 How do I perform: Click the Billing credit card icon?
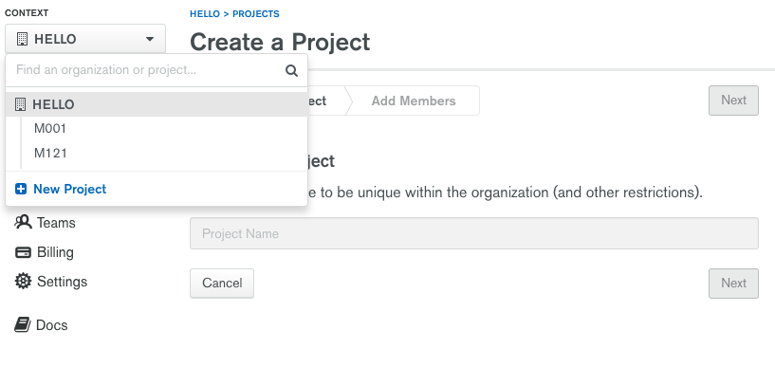tap(23, 252)
